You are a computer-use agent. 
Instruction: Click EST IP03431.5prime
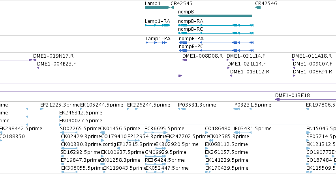(242, 133)
